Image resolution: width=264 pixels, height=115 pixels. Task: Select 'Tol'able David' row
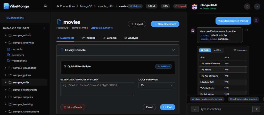(223, 88)
